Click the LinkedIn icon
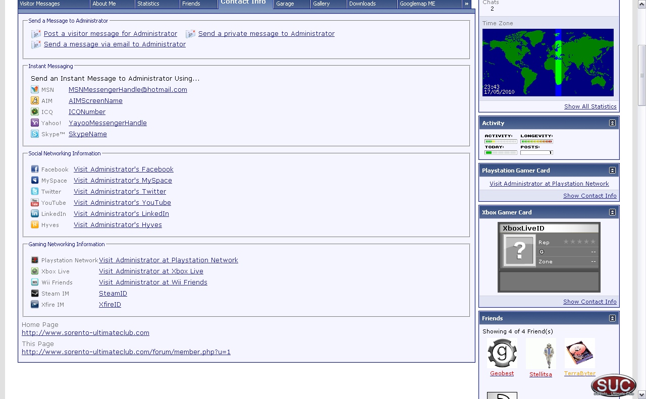Viewport: 646px width, 399px height. pyautogui.click(x=35, y=213)
